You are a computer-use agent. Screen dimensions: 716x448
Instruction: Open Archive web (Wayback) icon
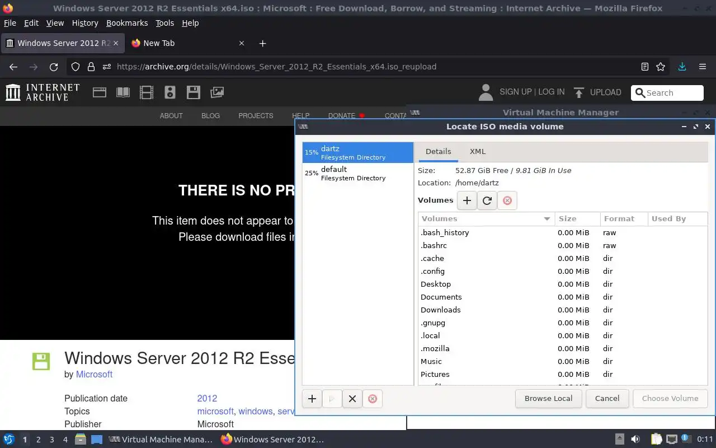(x=100, y=92)
